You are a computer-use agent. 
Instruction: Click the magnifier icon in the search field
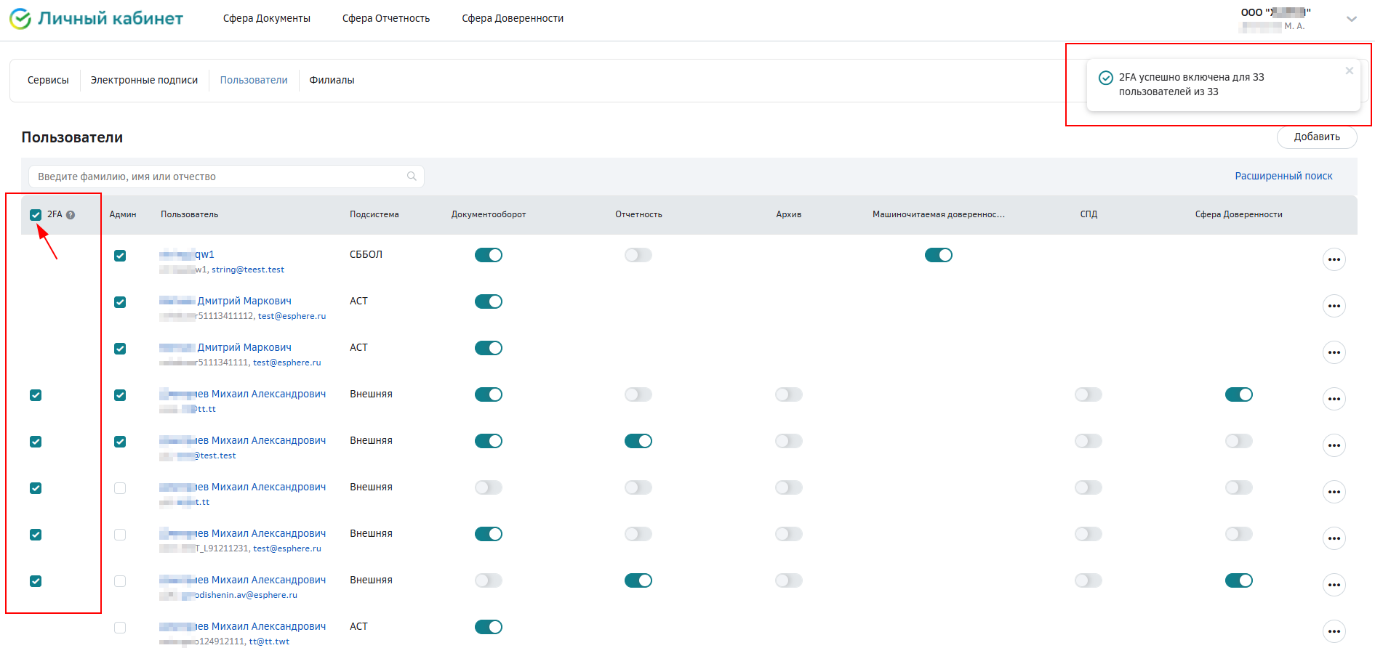412,177
